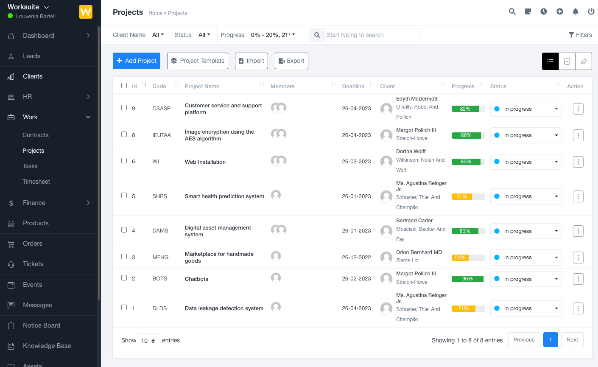Show pinned projects via pin icon
598x367 pixels.
pos(584,61)
